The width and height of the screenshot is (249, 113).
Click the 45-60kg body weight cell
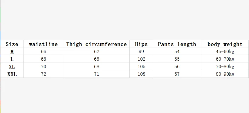[x=225, y=52]
